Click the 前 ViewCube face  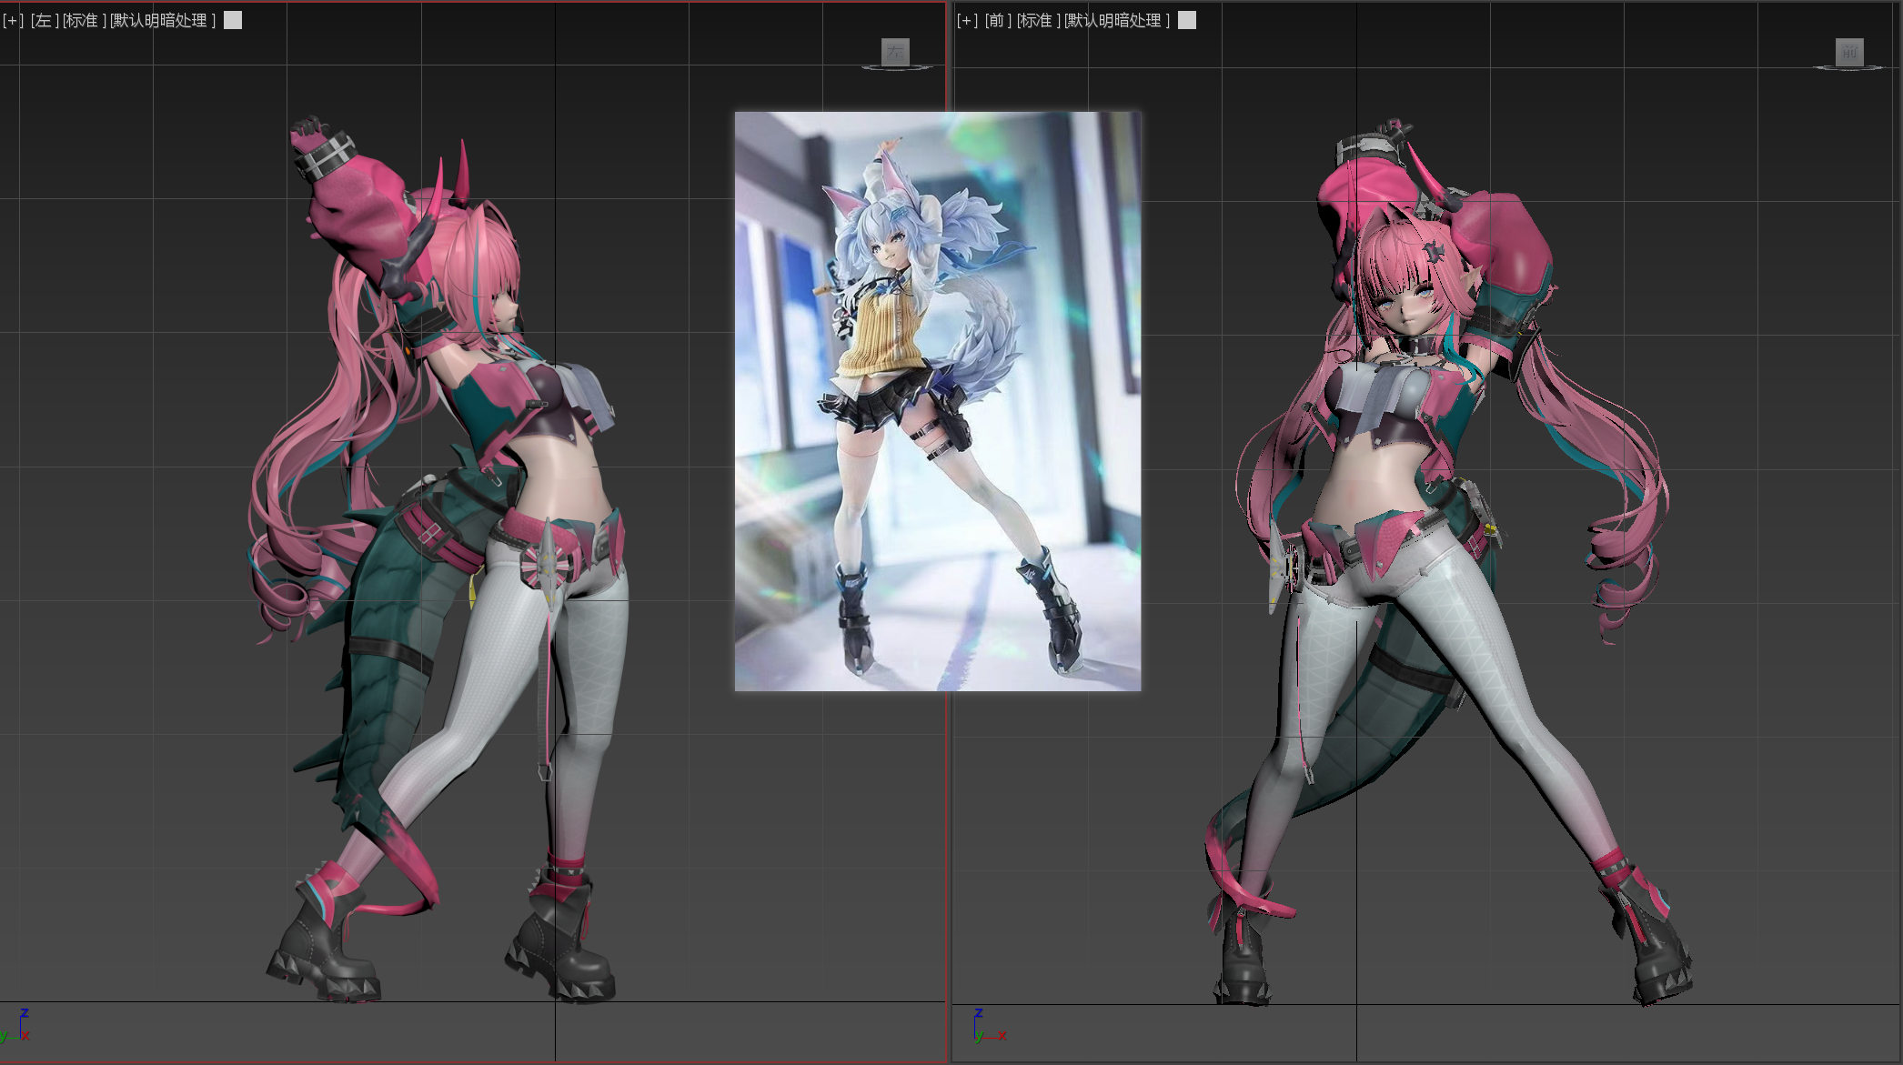click(1849, 52)
